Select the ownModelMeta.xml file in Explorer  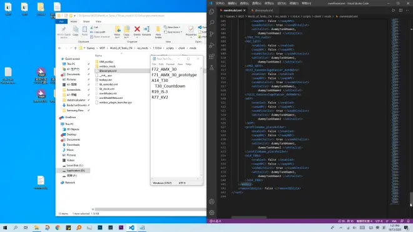click(111, 98)
